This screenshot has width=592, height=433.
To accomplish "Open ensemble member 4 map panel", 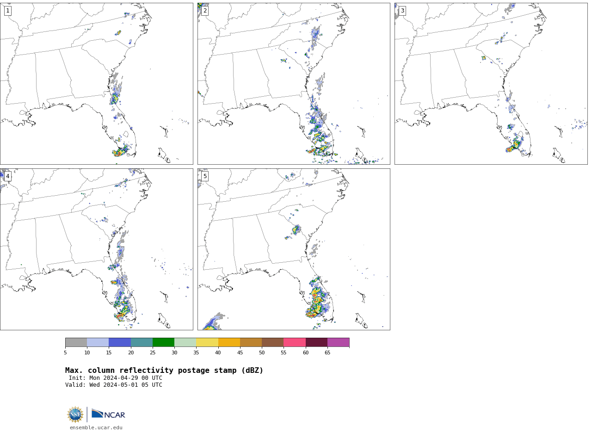I will tap(96, 249).
